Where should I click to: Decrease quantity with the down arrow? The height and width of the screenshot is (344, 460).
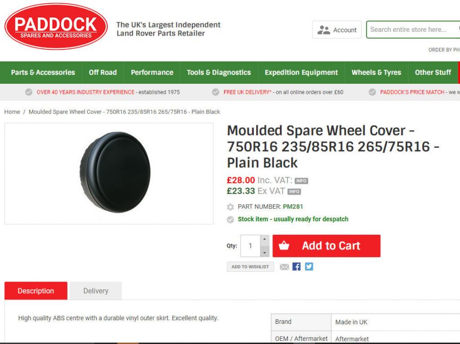coord(265,251)
